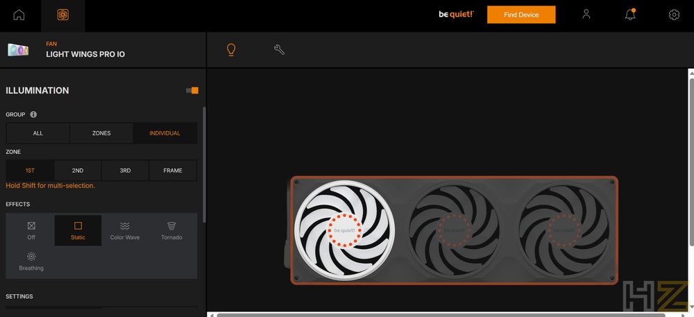Image resolution: width=694 pixels, height=317 pixels.
Task: Select the 1ST zone
Action: pos(30,170)
